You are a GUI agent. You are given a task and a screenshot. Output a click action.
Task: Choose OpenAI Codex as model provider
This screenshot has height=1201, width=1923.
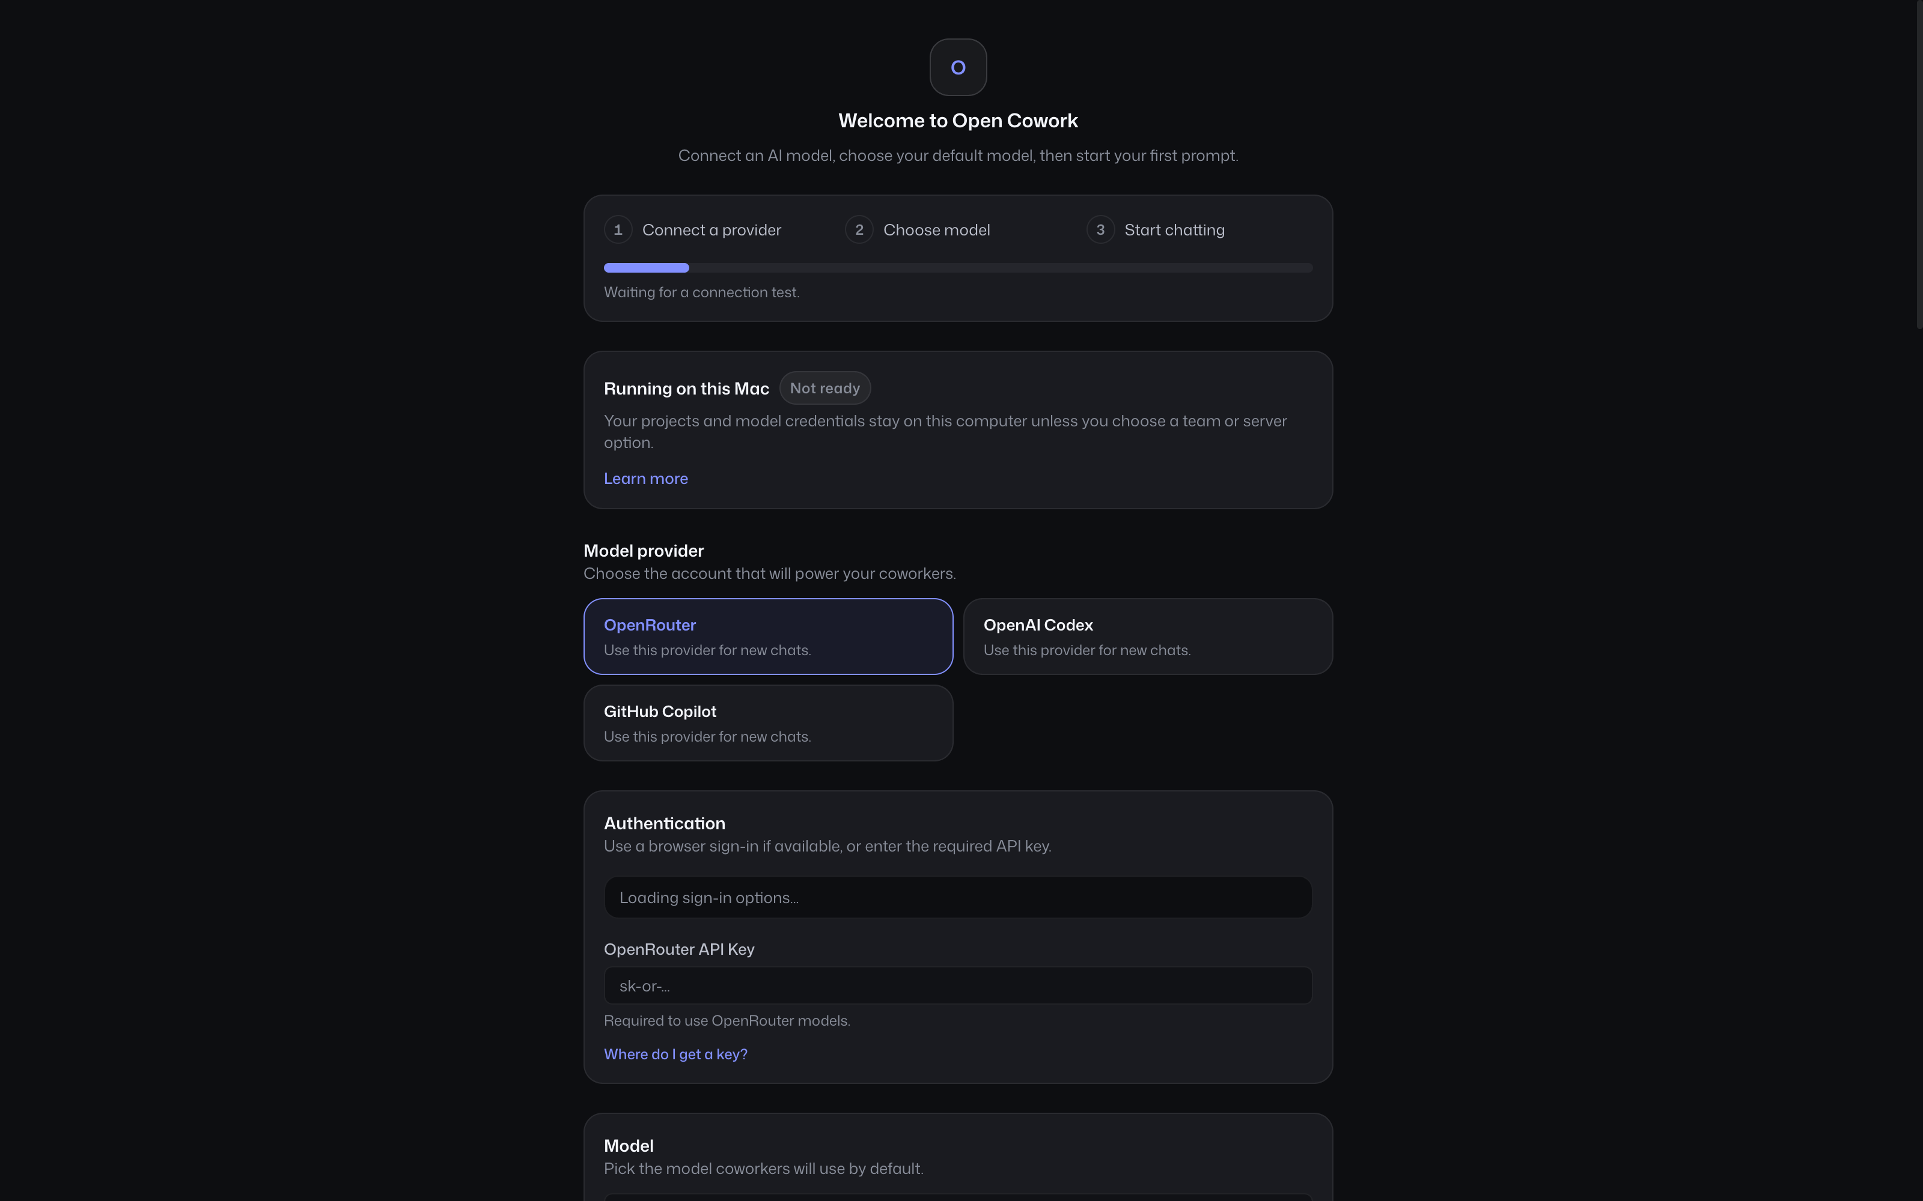click(1147, 637)
